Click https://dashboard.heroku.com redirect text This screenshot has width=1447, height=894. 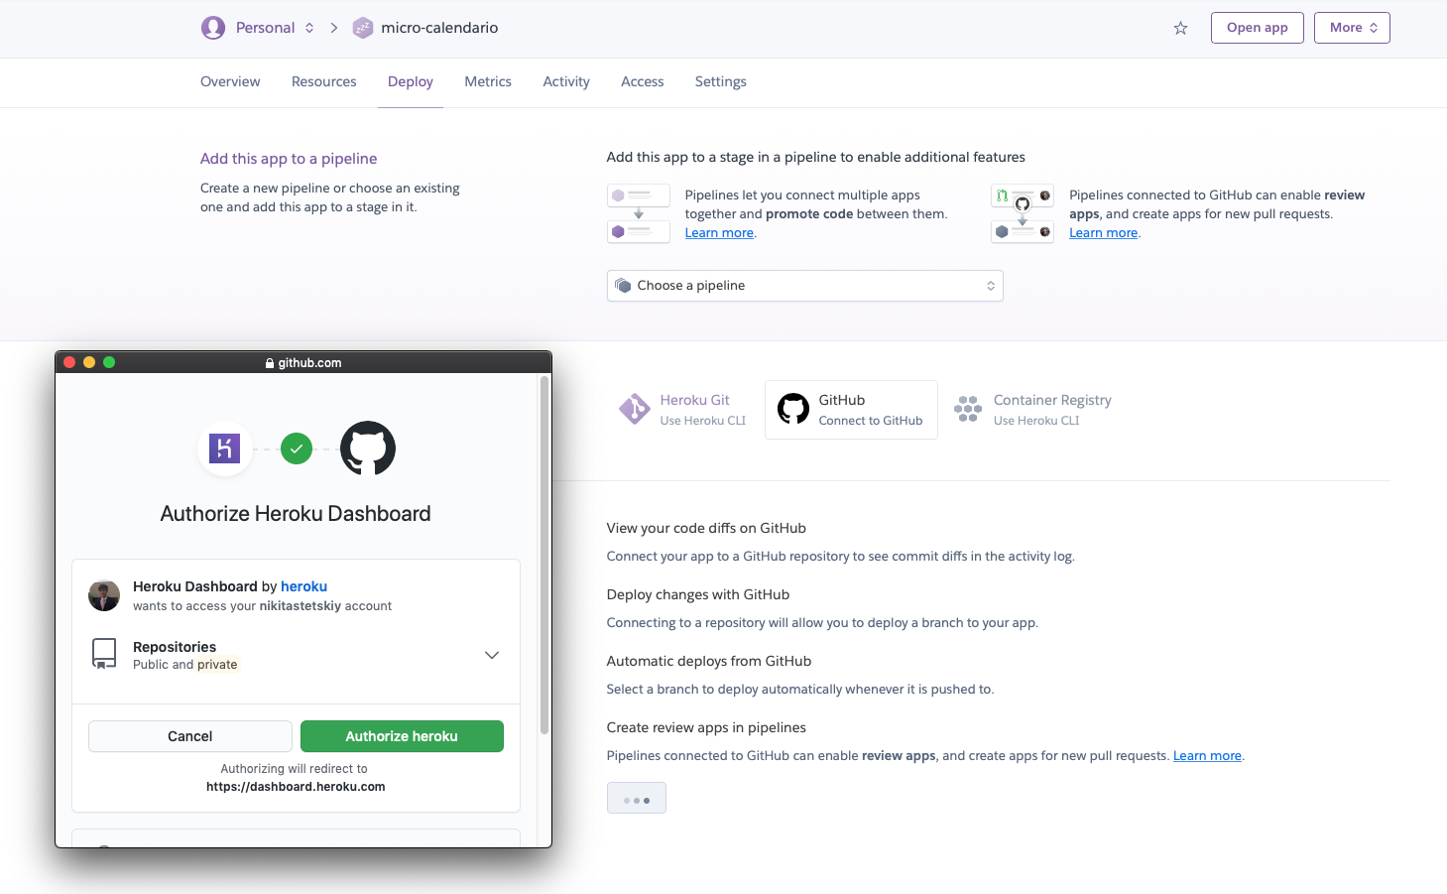point(296,787)
